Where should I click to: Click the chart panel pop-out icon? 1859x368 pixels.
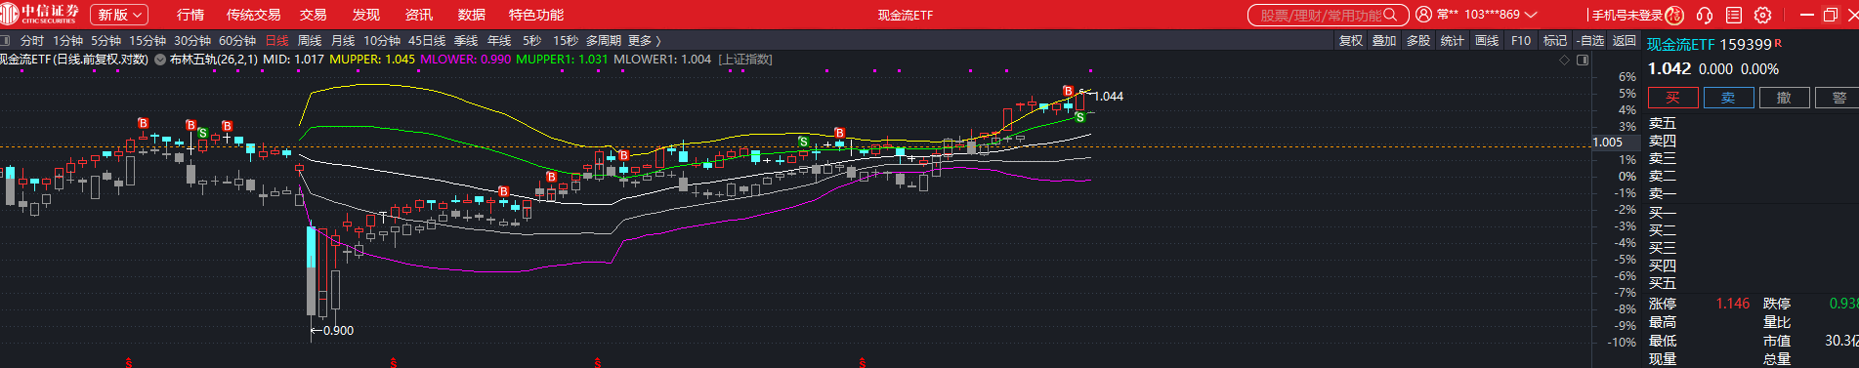tap(1583, 60)
